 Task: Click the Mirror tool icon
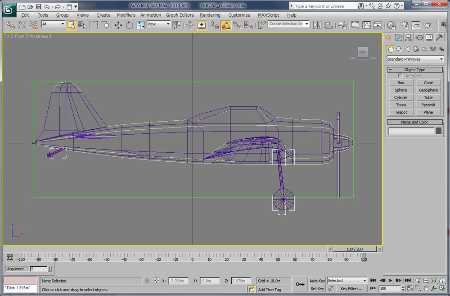(317, 25)
